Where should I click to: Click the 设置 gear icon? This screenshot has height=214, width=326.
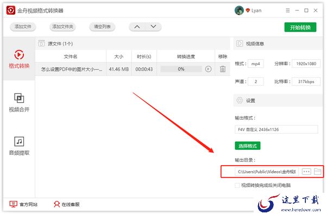tap(240, 100)
